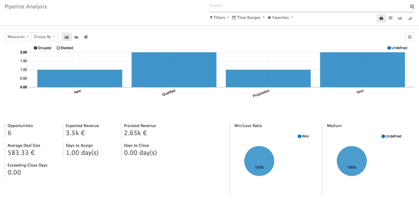Open the Group By dropdown
This screenshot has height=202, width=419.
[x=45, y=37]
